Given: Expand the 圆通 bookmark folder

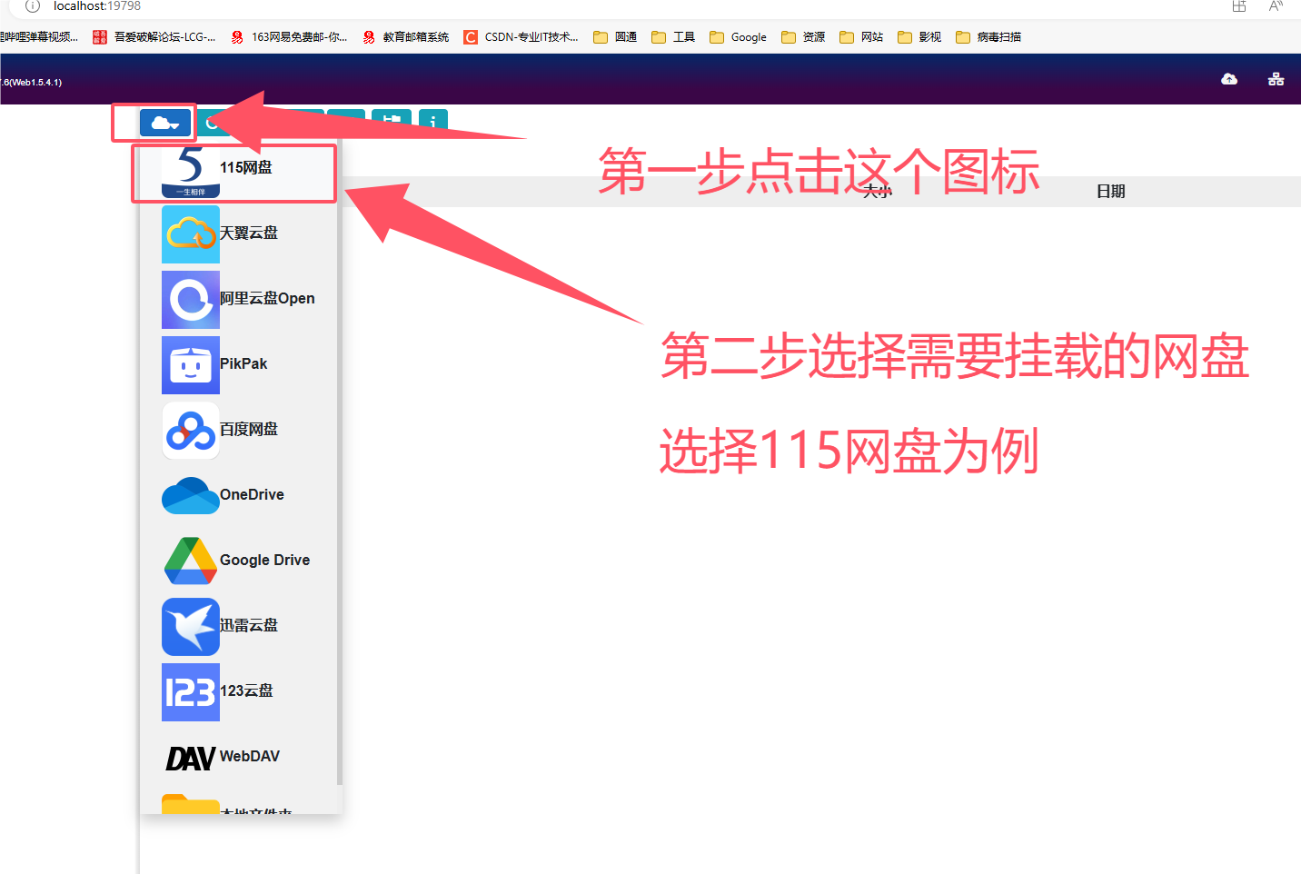Looking at the screenshot, I should coord(615,37).
